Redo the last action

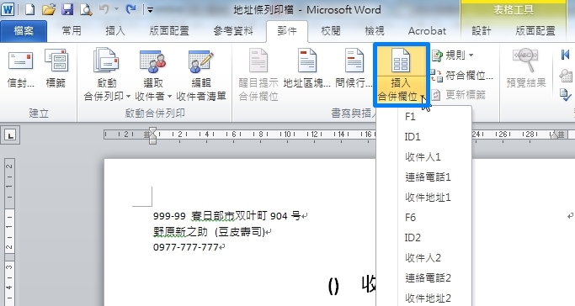point(130,9)
